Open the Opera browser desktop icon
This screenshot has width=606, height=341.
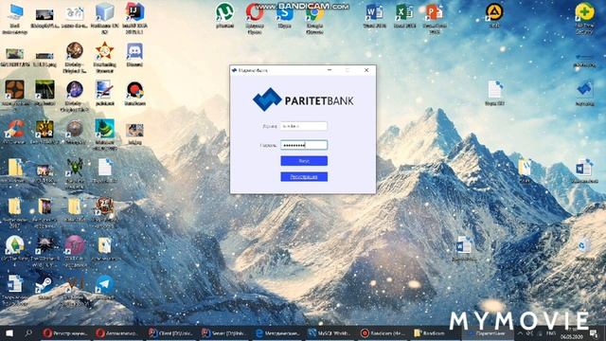(x=255, y=18)
